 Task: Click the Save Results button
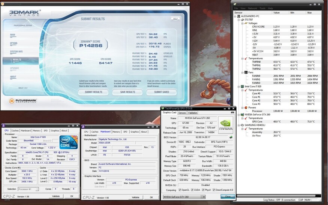pyautogui.click(x=127, y=92)
